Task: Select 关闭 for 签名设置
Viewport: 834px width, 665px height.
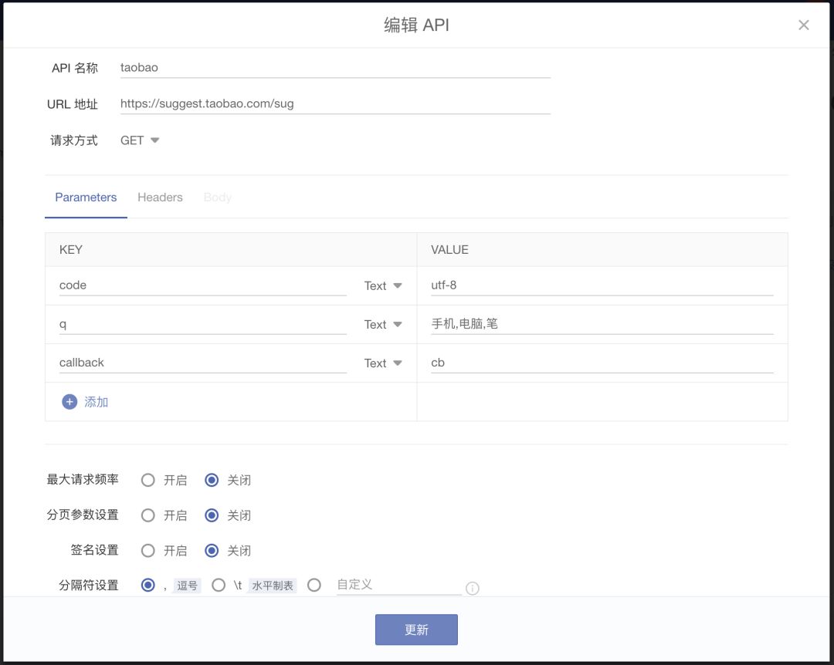Action: (212, 551)
